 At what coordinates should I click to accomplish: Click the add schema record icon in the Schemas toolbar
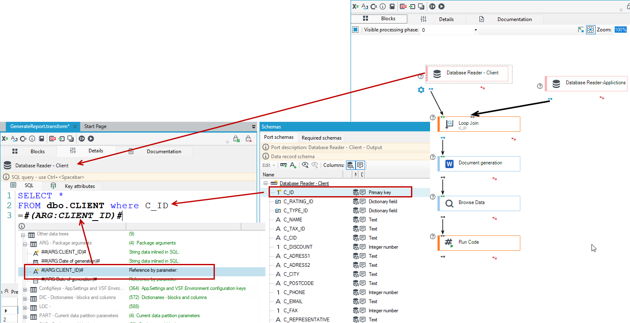(284, 165)
